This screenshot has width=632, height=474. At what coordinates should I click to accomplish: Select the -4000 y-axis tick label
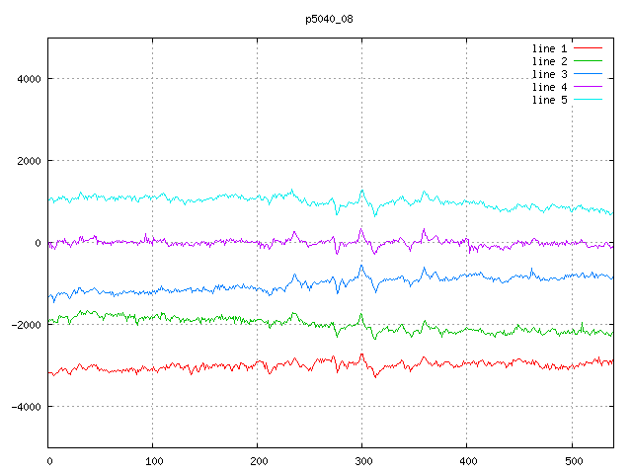click(24, 407)
